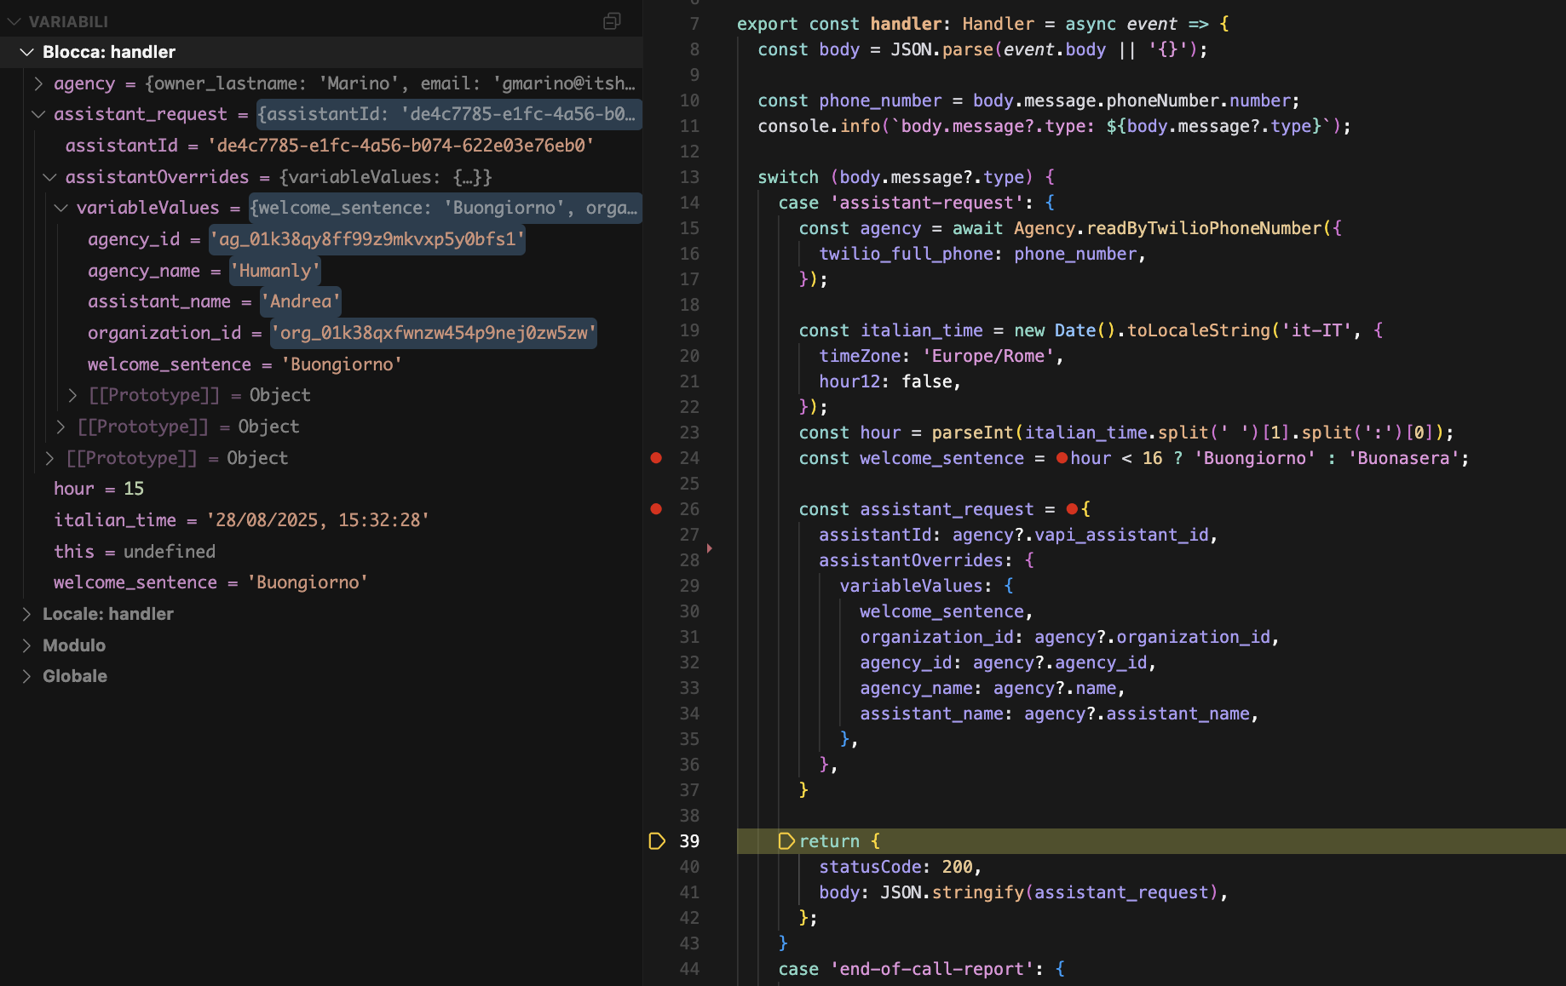Click 'phone_number' declaration on line 10
The width and height of the screenshot is (1566, 986).
(x=880, y=100)
